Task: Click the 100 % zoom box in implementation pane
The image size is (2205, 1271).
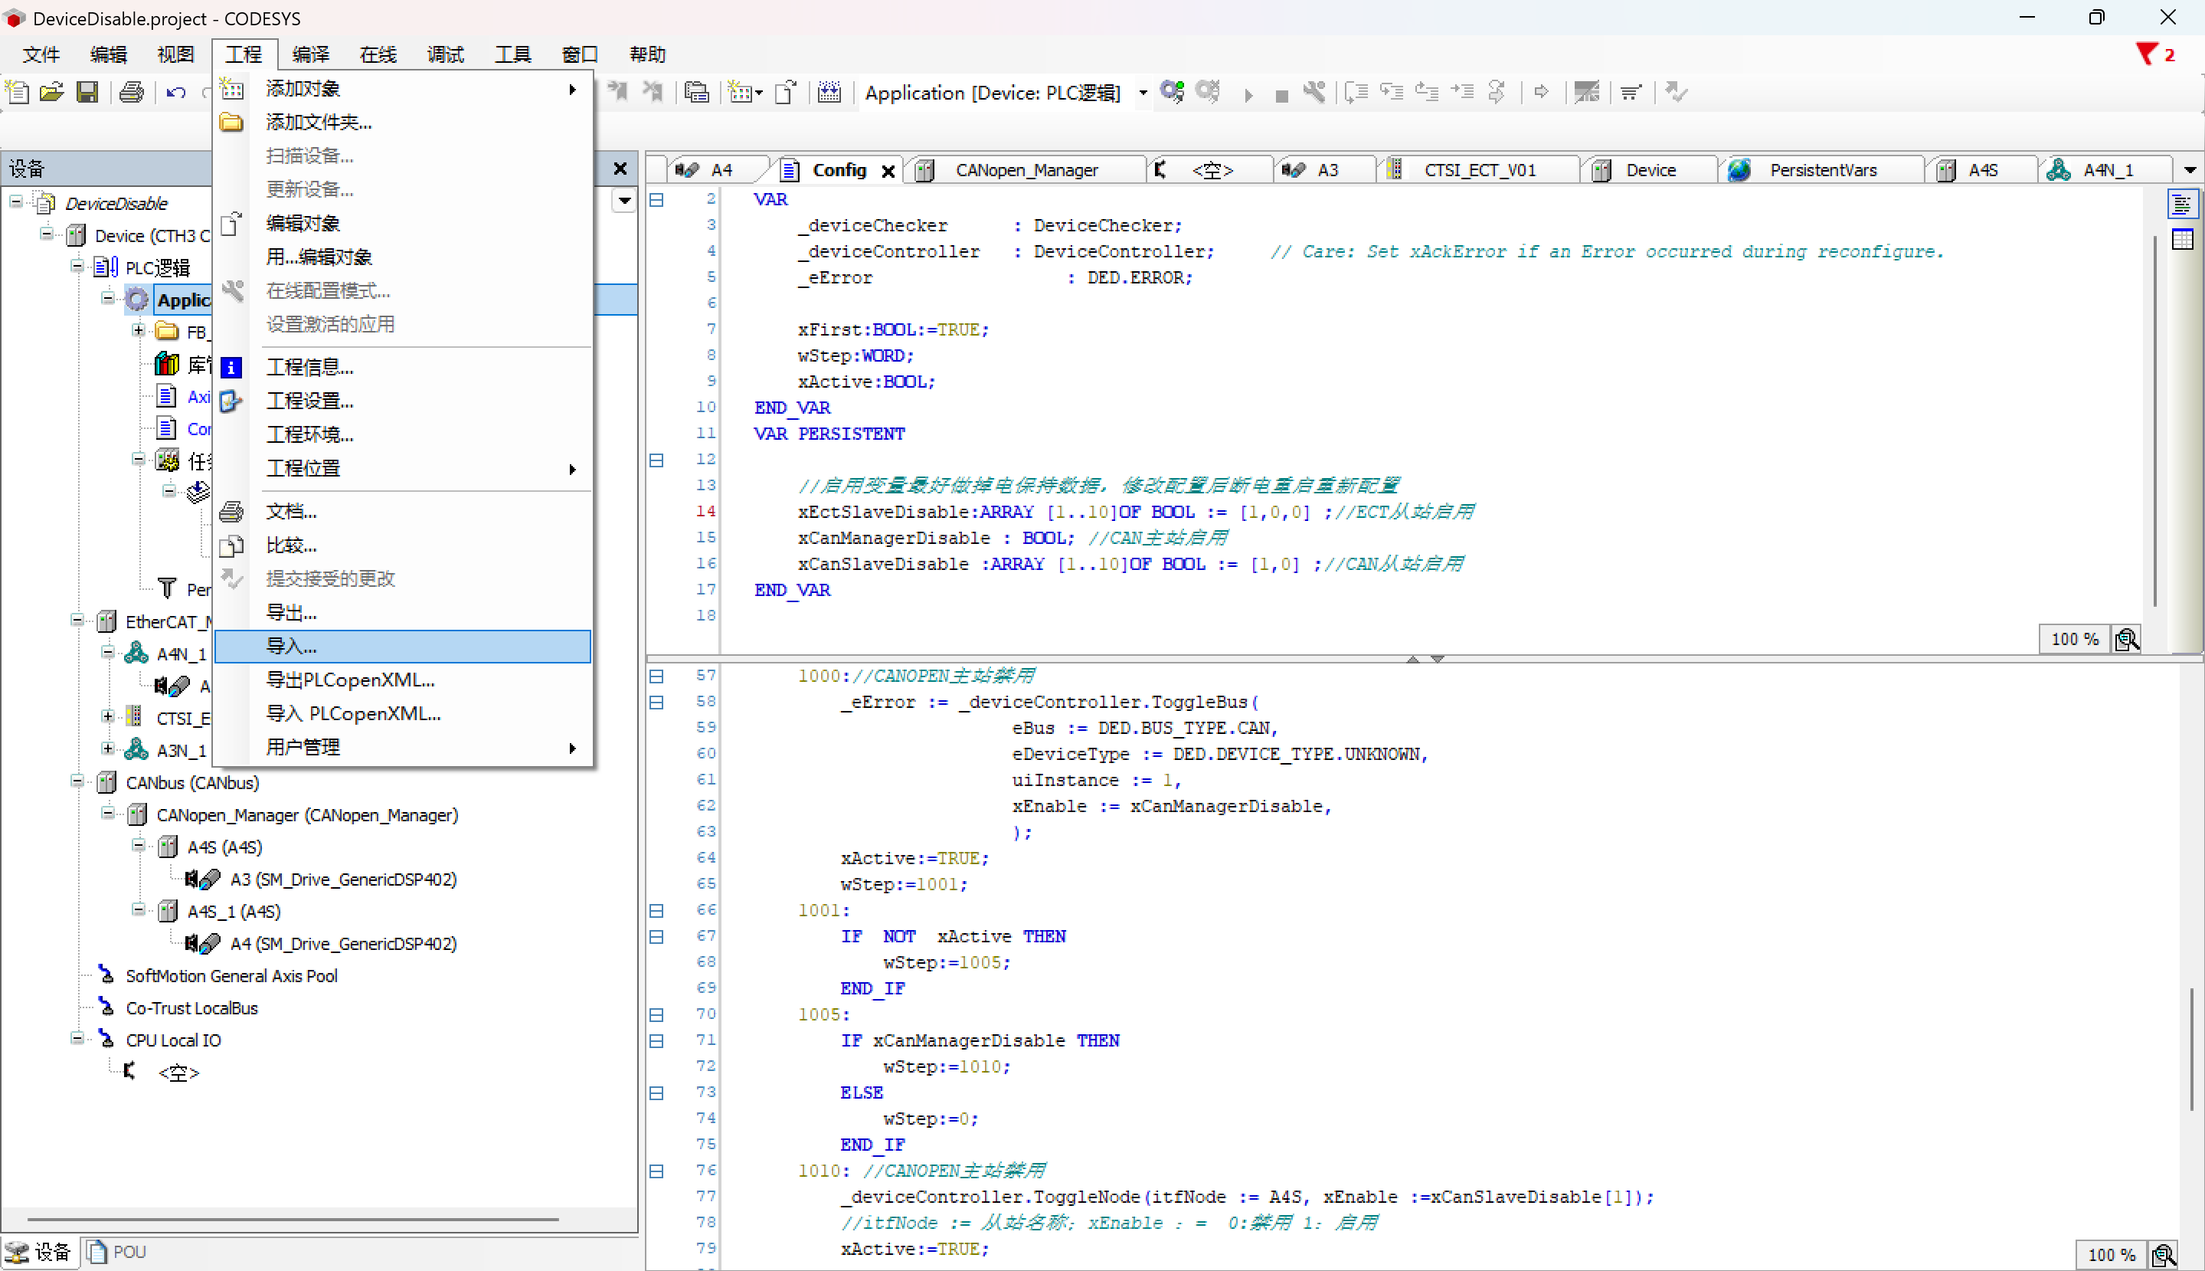Action: coord(2111,1255)
